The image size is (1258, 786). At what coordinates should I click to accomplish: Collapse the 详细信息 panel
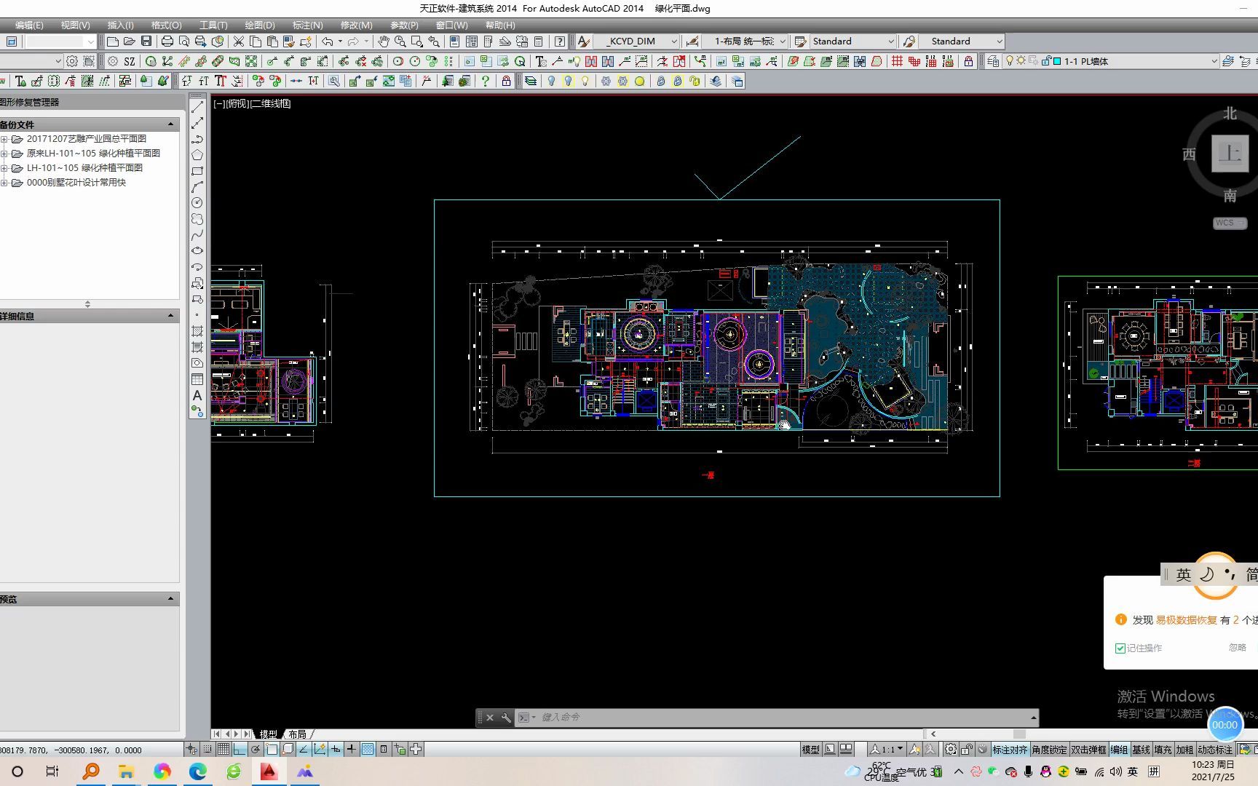pos(170,316)
